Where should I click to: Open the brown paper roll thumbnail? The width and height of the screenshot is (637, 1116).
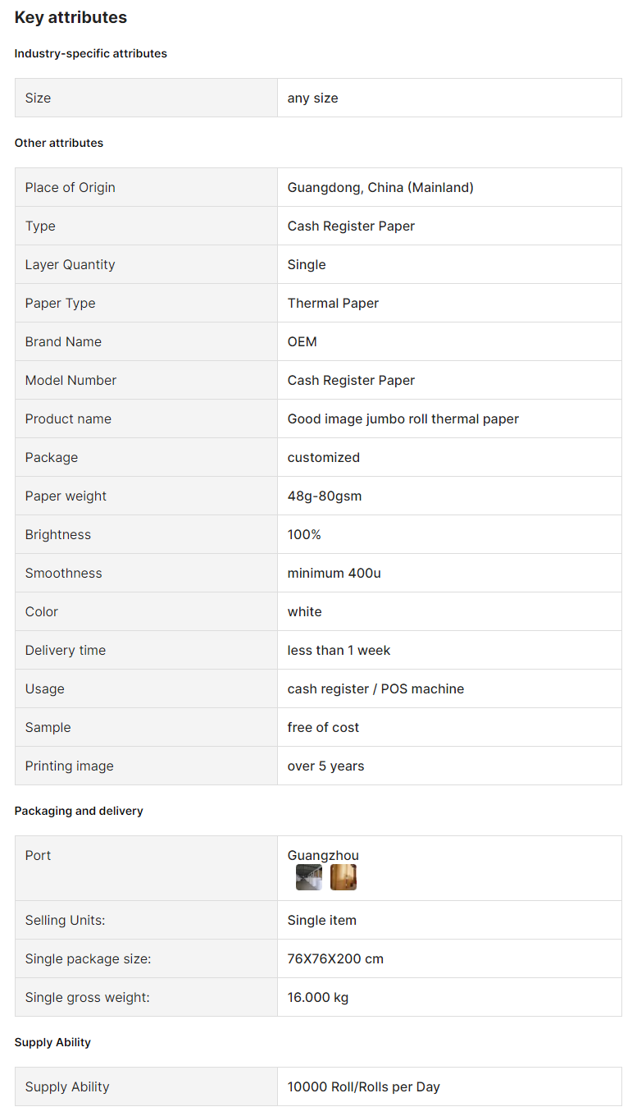[344, 877]
